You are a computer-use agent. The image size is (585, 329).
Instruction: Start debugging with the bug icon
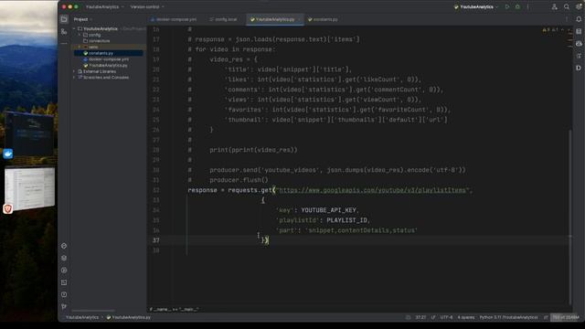tap(517, 6)
